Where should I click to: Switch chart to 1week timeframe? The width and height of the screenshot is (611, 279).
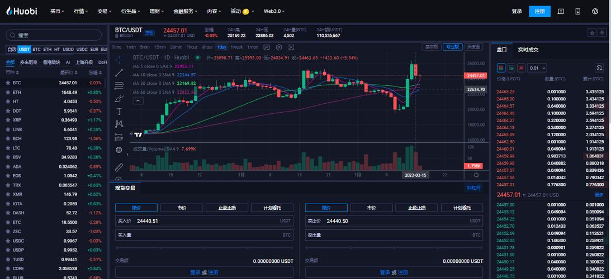(236, 47)
